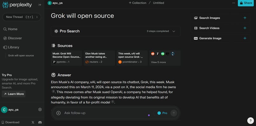Click the Share button
Viewport: 256px width, 126px height.
point(245,3)
